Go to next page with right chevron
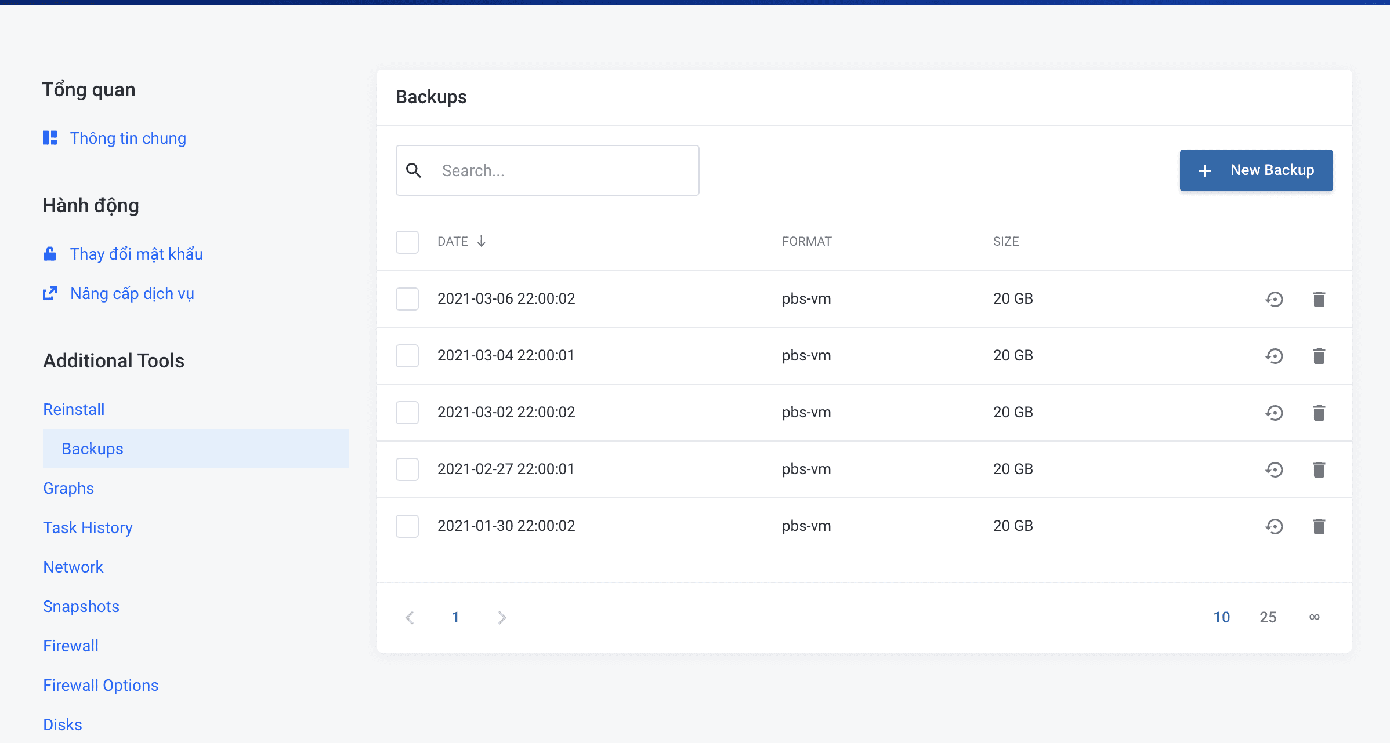Image resolution: width=1390 pixels, height=743 pixels. coord(502,617)
